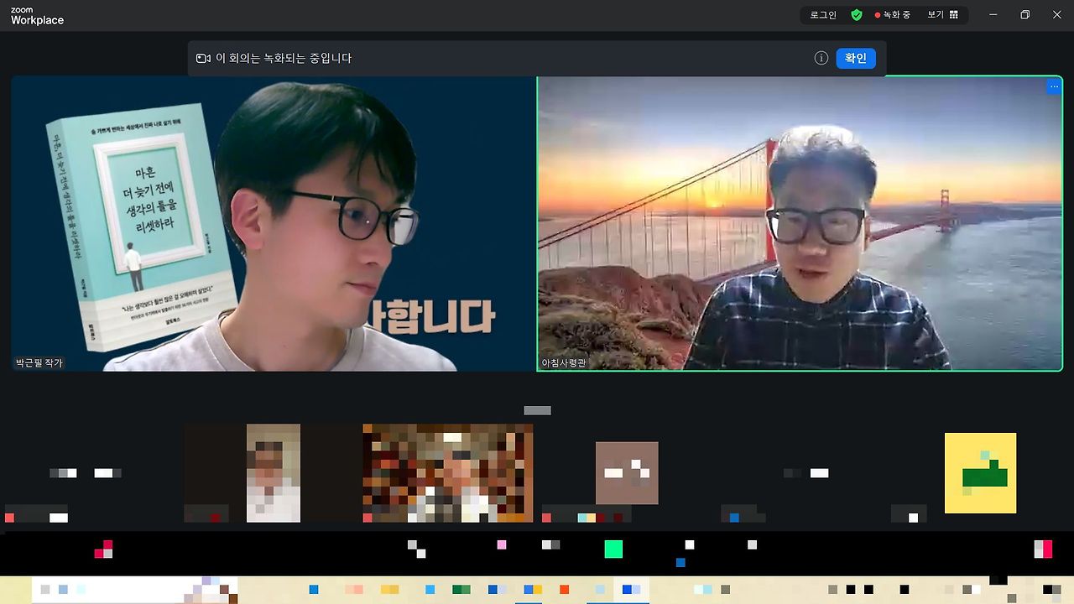Click the 녹화 중 recording indicator

pyautogui.click(x=893, y=15)
